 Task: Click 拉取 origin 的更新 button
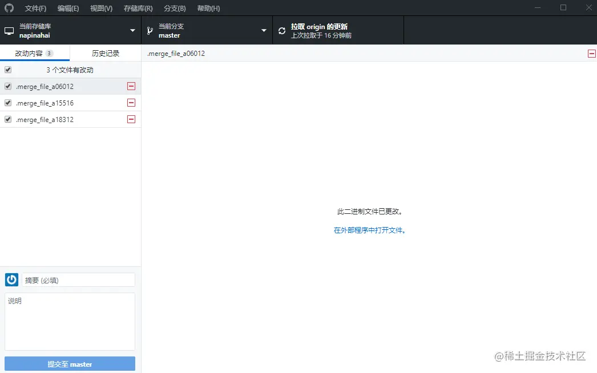338,30
